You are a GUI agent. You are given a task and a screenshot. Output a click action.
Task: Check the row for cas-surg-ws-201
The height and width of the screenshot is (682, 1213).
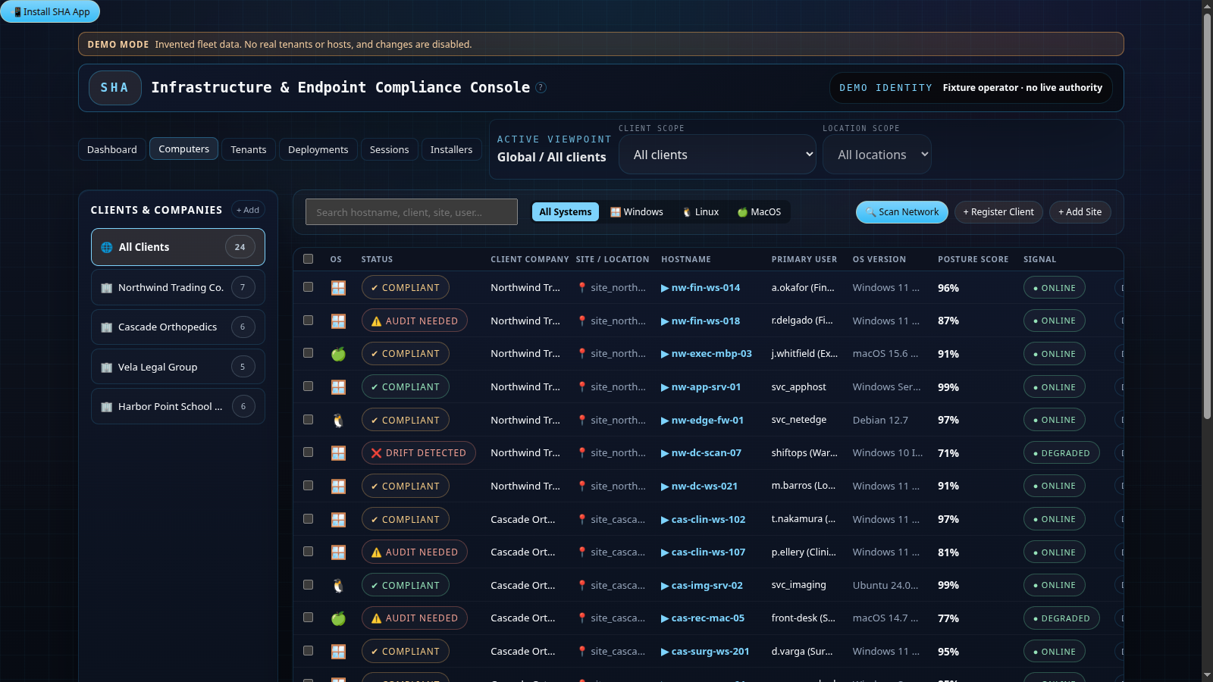(x=308, y=651)
